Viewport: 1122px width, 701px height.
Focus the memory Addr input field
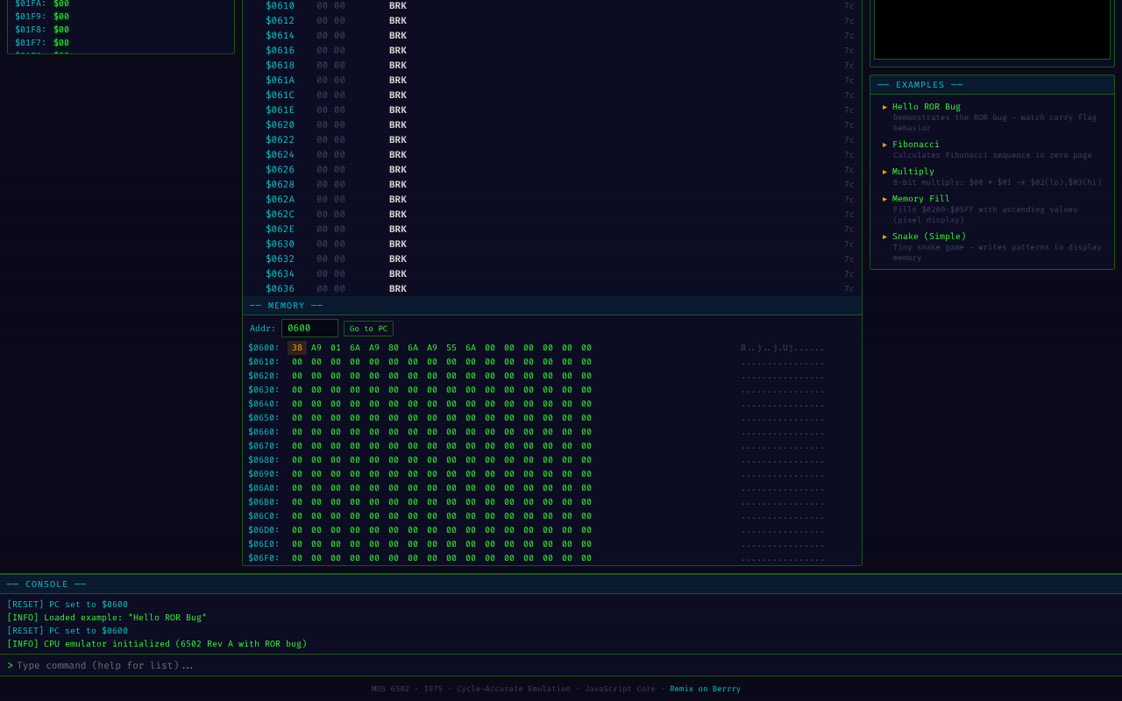coord(309,329)
